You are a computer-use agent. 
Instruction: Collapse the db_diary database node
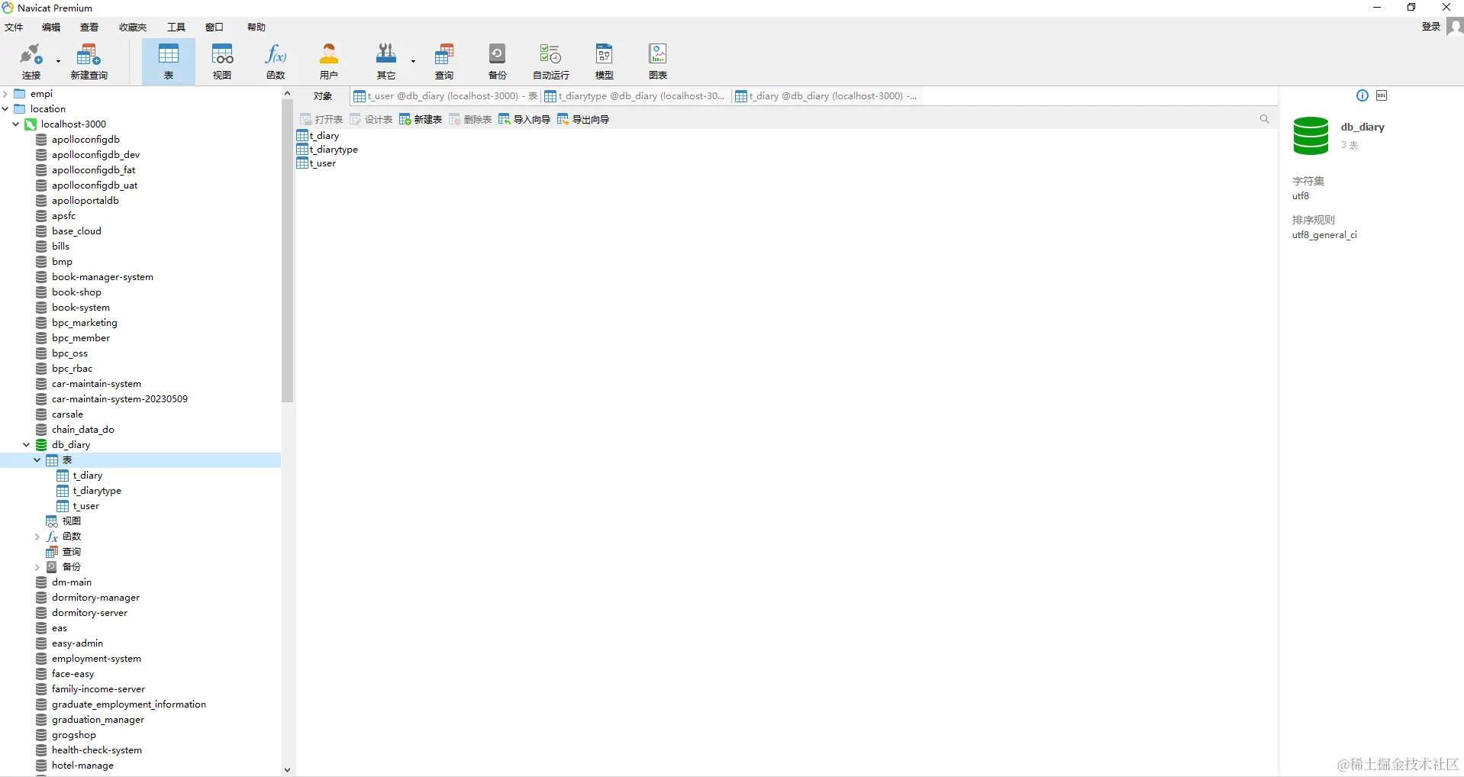(x=26, y=445)
